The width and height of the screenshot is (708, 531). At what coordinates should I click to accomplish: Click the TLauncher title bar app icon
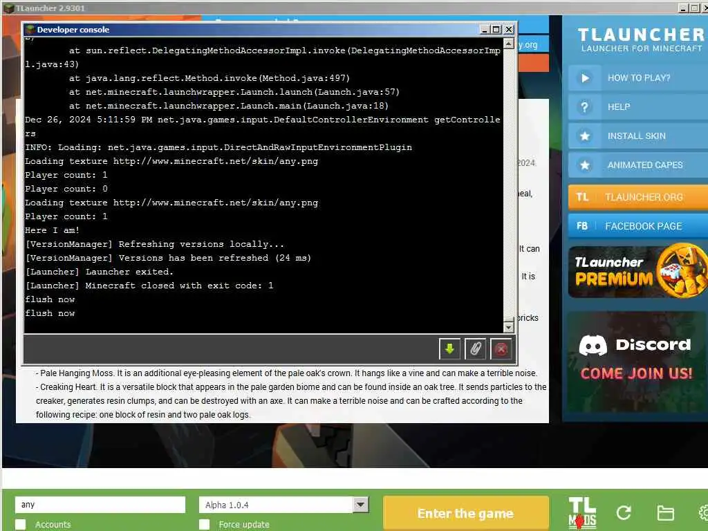click(8, 8)
